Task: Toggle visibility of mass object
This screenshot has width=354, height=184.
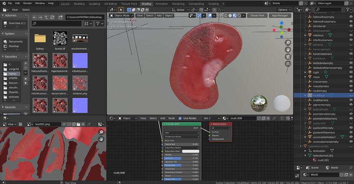Action: pyautogui.click(x=351, y=77)
